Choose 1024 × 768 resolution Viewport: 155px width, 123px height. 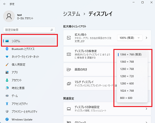click(x=132, y=91)
